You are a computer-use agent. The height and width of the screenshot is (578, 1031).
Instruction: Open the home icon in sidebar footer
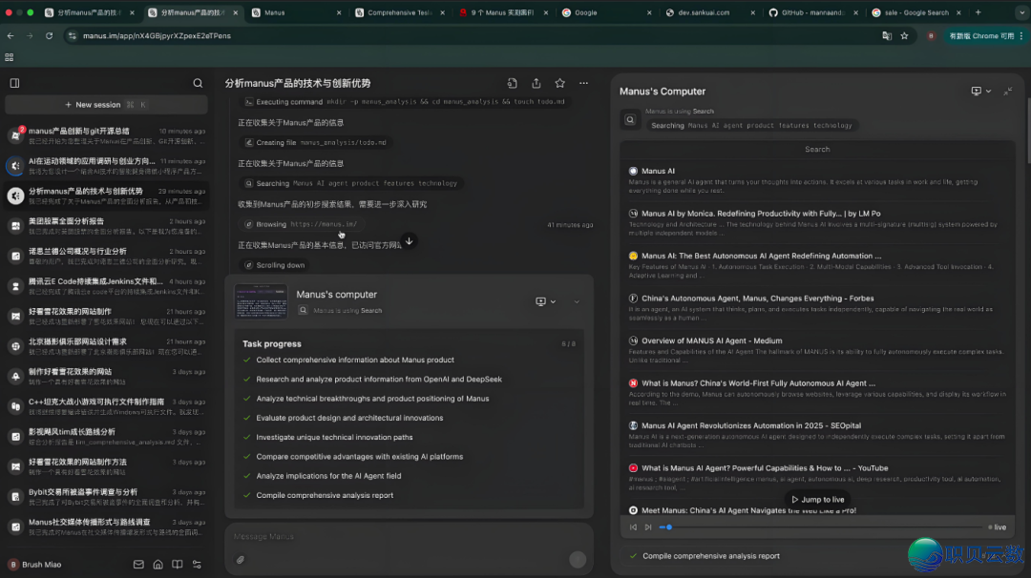coord(158,565)
